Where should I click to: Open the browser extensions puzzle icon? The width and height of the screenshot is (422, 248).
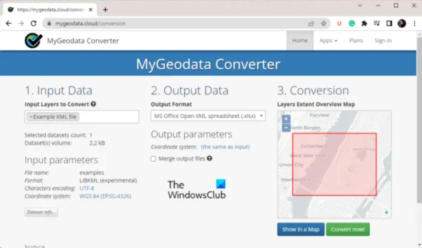pyautogui.click(x=364, y=24)
